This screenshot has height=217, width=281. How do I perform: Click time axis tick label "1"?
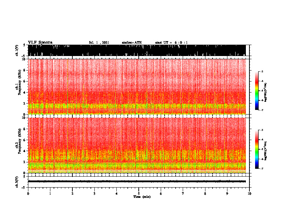coord(50,194)
